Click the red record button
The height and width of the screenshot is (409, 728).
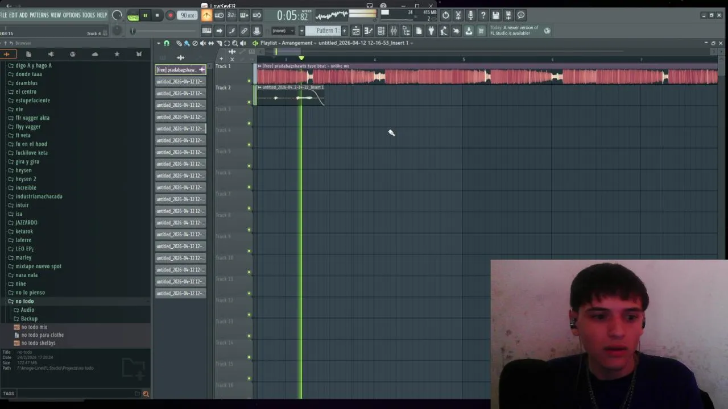coord(170,15)
